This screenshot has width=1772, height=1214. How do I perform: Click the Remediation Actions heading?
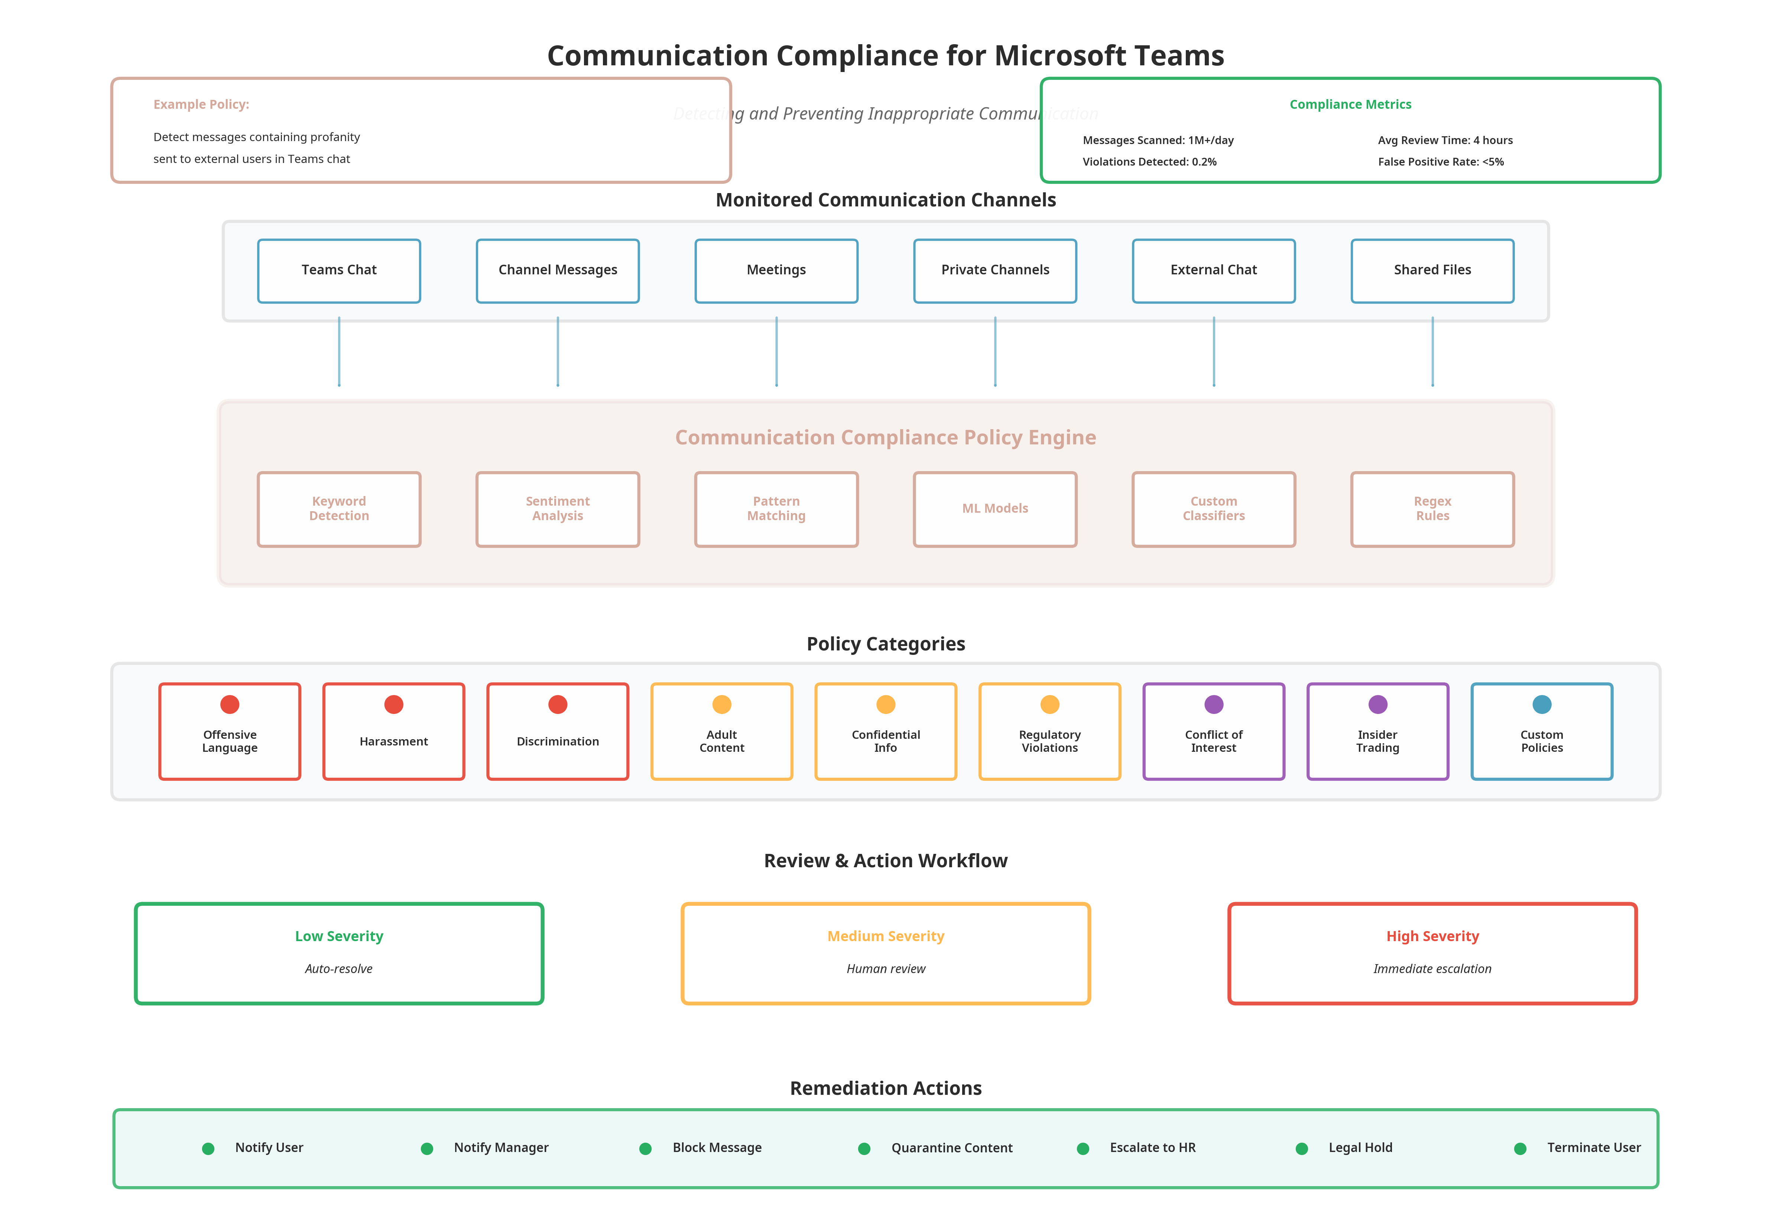pos(885,1088)
